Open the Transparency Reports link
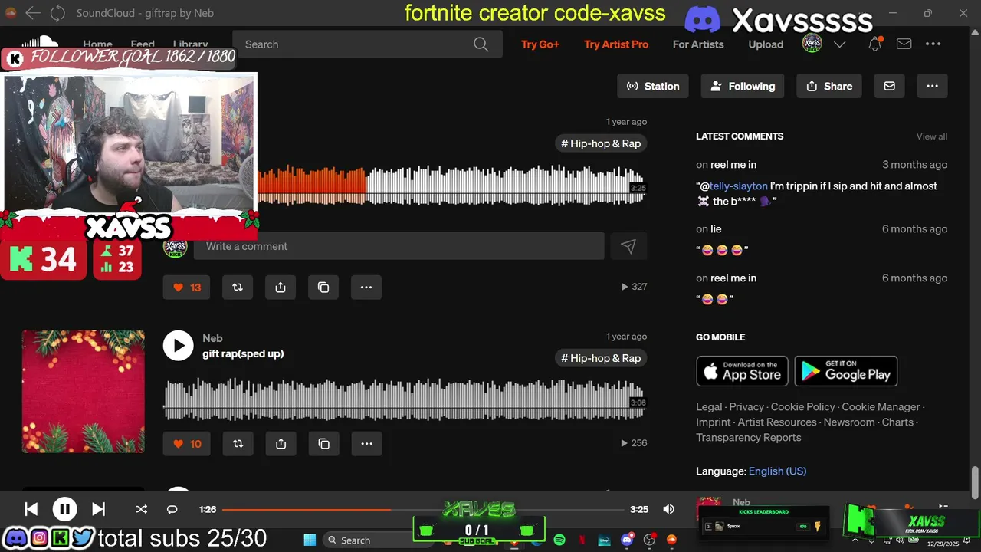The width and height of the screenshot is (981, 552). pos(748,437)
